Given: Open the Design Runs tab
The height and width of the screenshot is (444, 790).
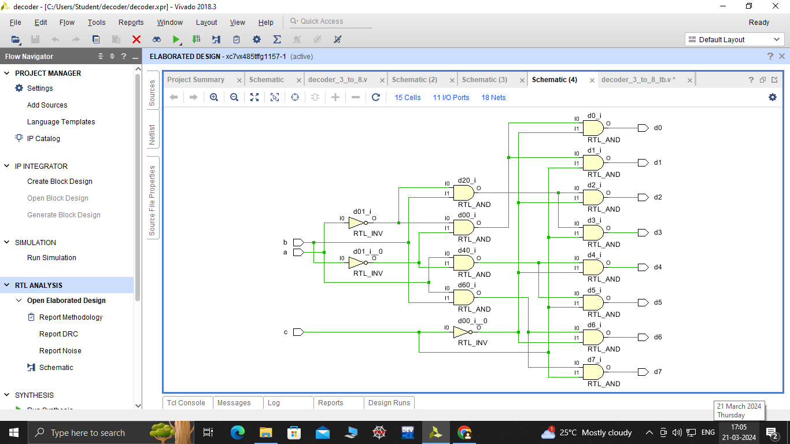Looking at the screenshot, I should (389, 403).
